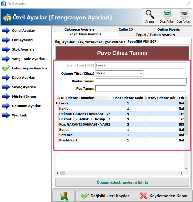Switch to Çekmece Ayarları tab
Screen dimensions: 193x202
tap(79, 29)
